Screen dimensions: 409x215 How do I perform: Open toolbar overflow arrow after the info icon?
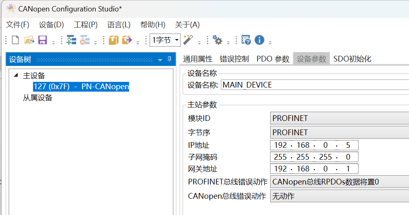coord(270,43)
